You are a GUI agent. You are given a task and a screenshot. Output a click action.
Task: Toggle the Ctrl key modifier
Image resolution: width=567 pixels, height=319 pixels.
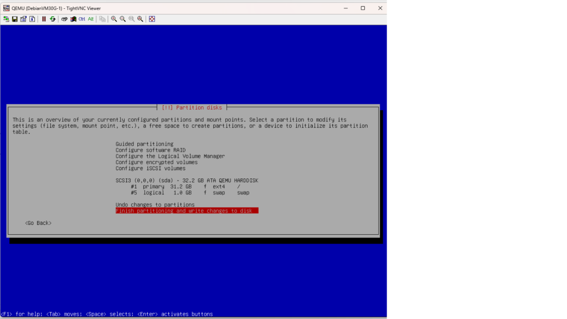[82, 19]
